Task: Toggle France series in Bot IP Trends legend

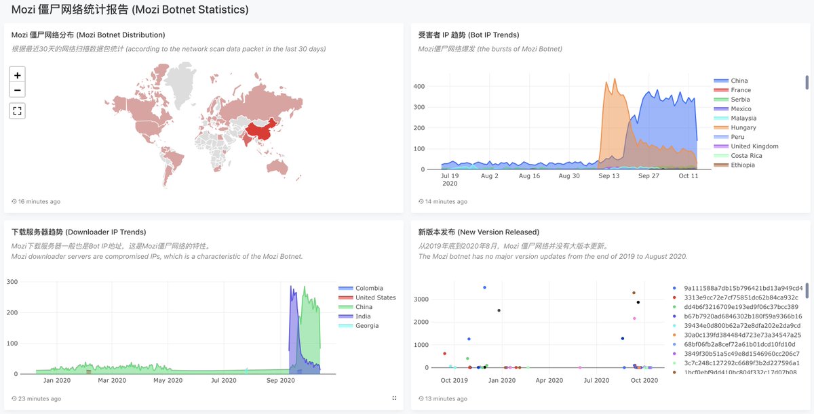Action: pos(733,90)
